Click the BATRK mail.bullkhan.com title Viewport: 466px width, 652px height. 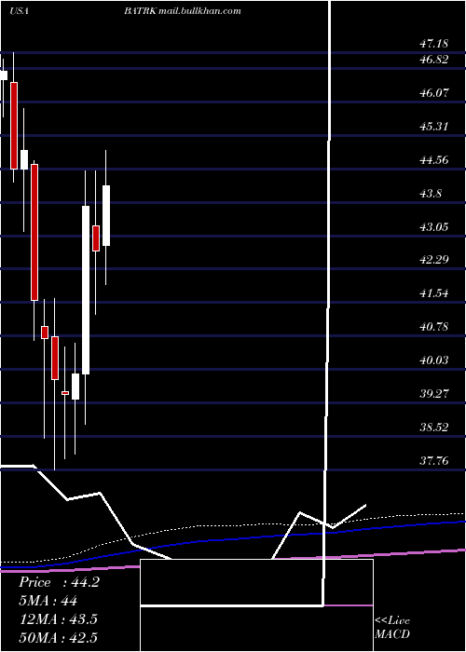point(183,11)
